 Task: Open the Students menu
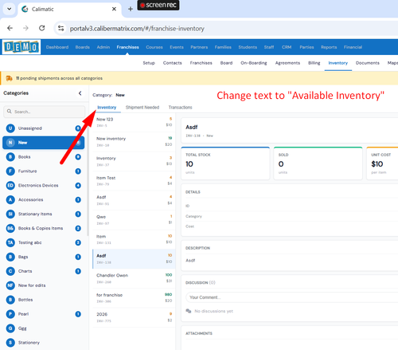pos(248,47)
